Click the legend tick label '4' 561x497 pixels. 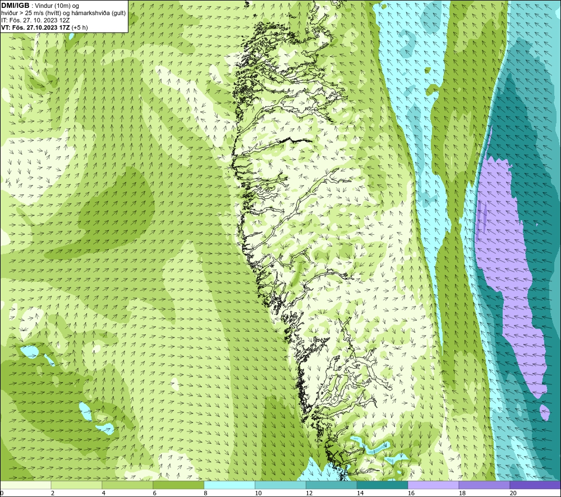(x=104, y=494)
